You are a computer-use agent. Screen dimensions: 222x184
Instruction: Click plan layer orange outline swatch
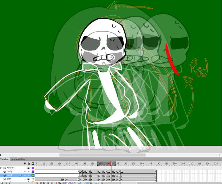33,179
